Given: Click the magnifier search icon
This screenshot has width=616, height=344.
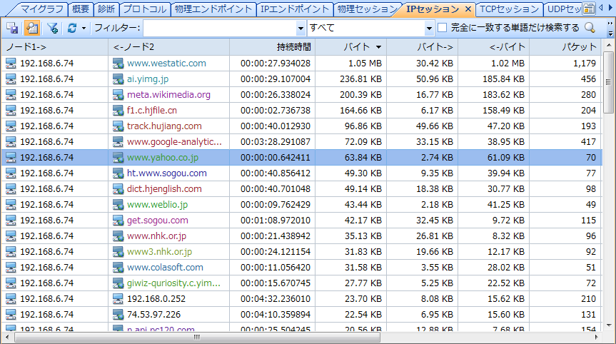Looking at the screenshot, I should pos(590,28).
